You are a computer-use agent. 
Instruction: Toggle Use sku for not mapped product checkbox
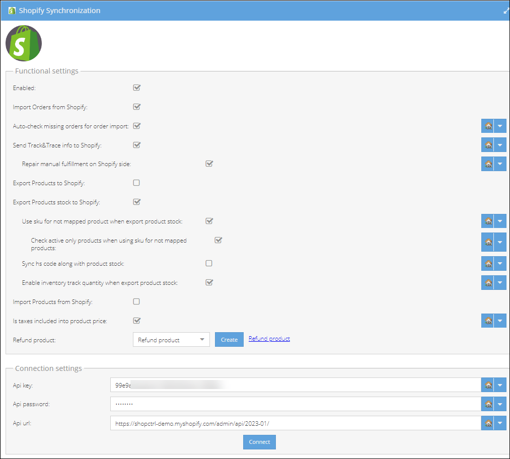(x=209, y=221)
